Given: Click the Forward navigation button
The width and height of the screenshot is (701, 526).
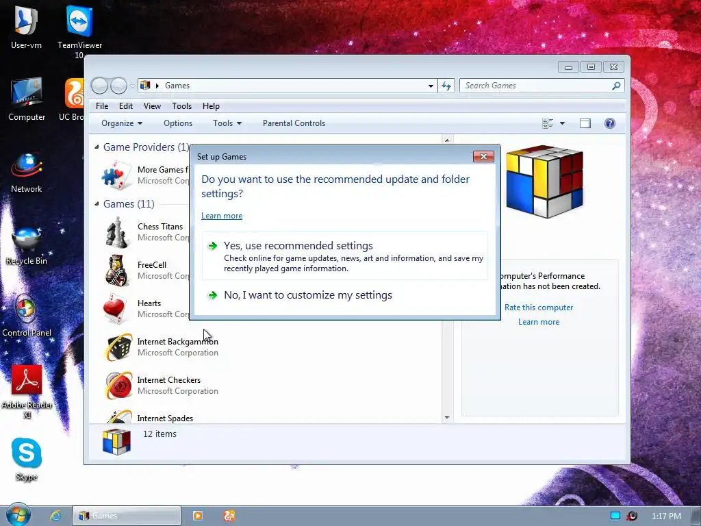Looking at the screenshot, I should [118, 86].
